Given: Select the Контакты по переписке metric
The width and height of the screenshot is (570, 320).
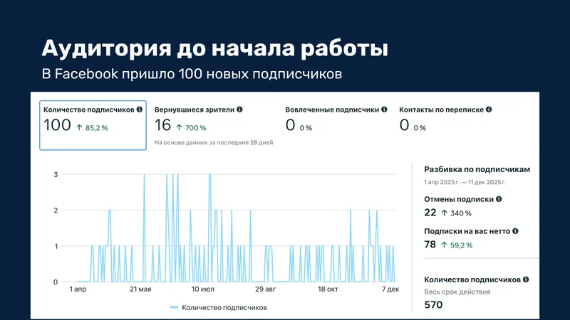Looking at the screenshot, I should click(446, 119).
